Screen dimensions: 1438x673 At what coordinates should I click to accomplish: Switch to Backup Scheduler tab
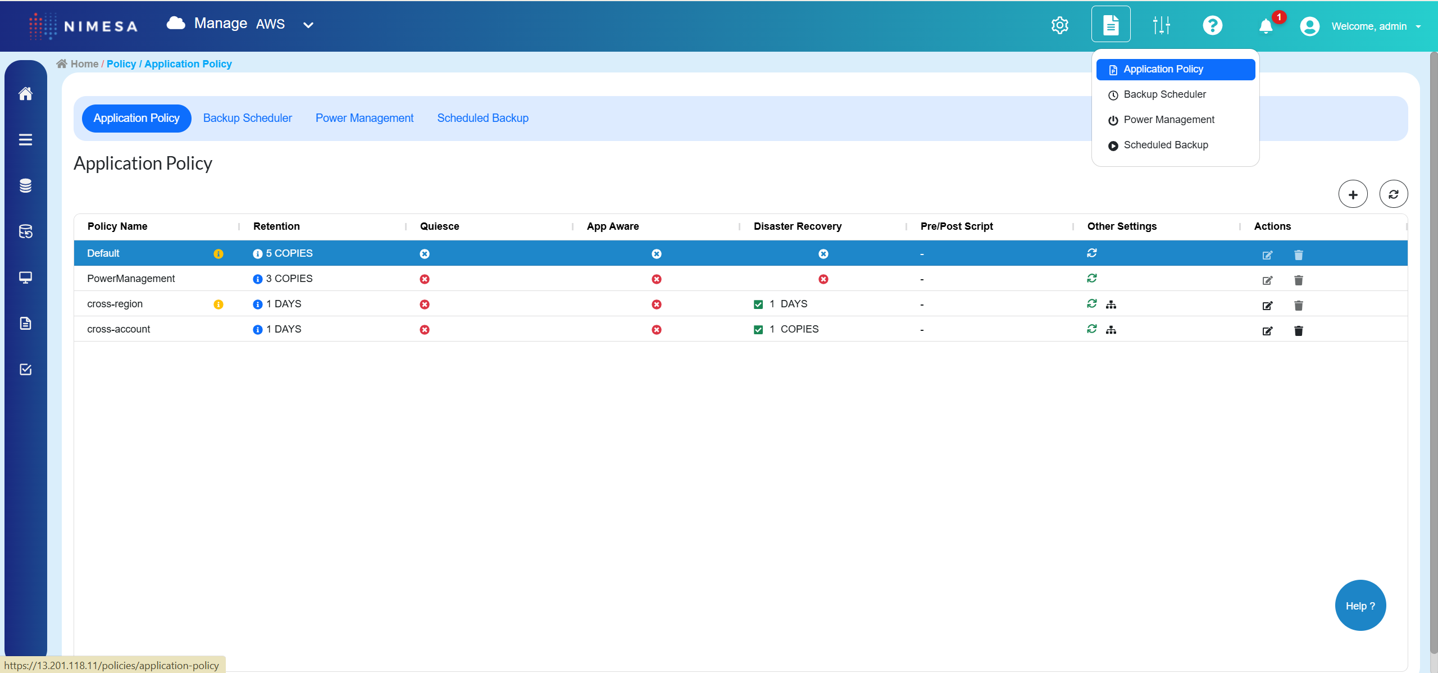click(247, 118)
